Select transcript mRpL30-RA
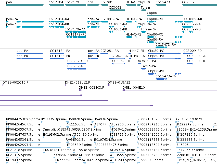Image resolution: width=217 pixels, height=164 pixels. 147,24
